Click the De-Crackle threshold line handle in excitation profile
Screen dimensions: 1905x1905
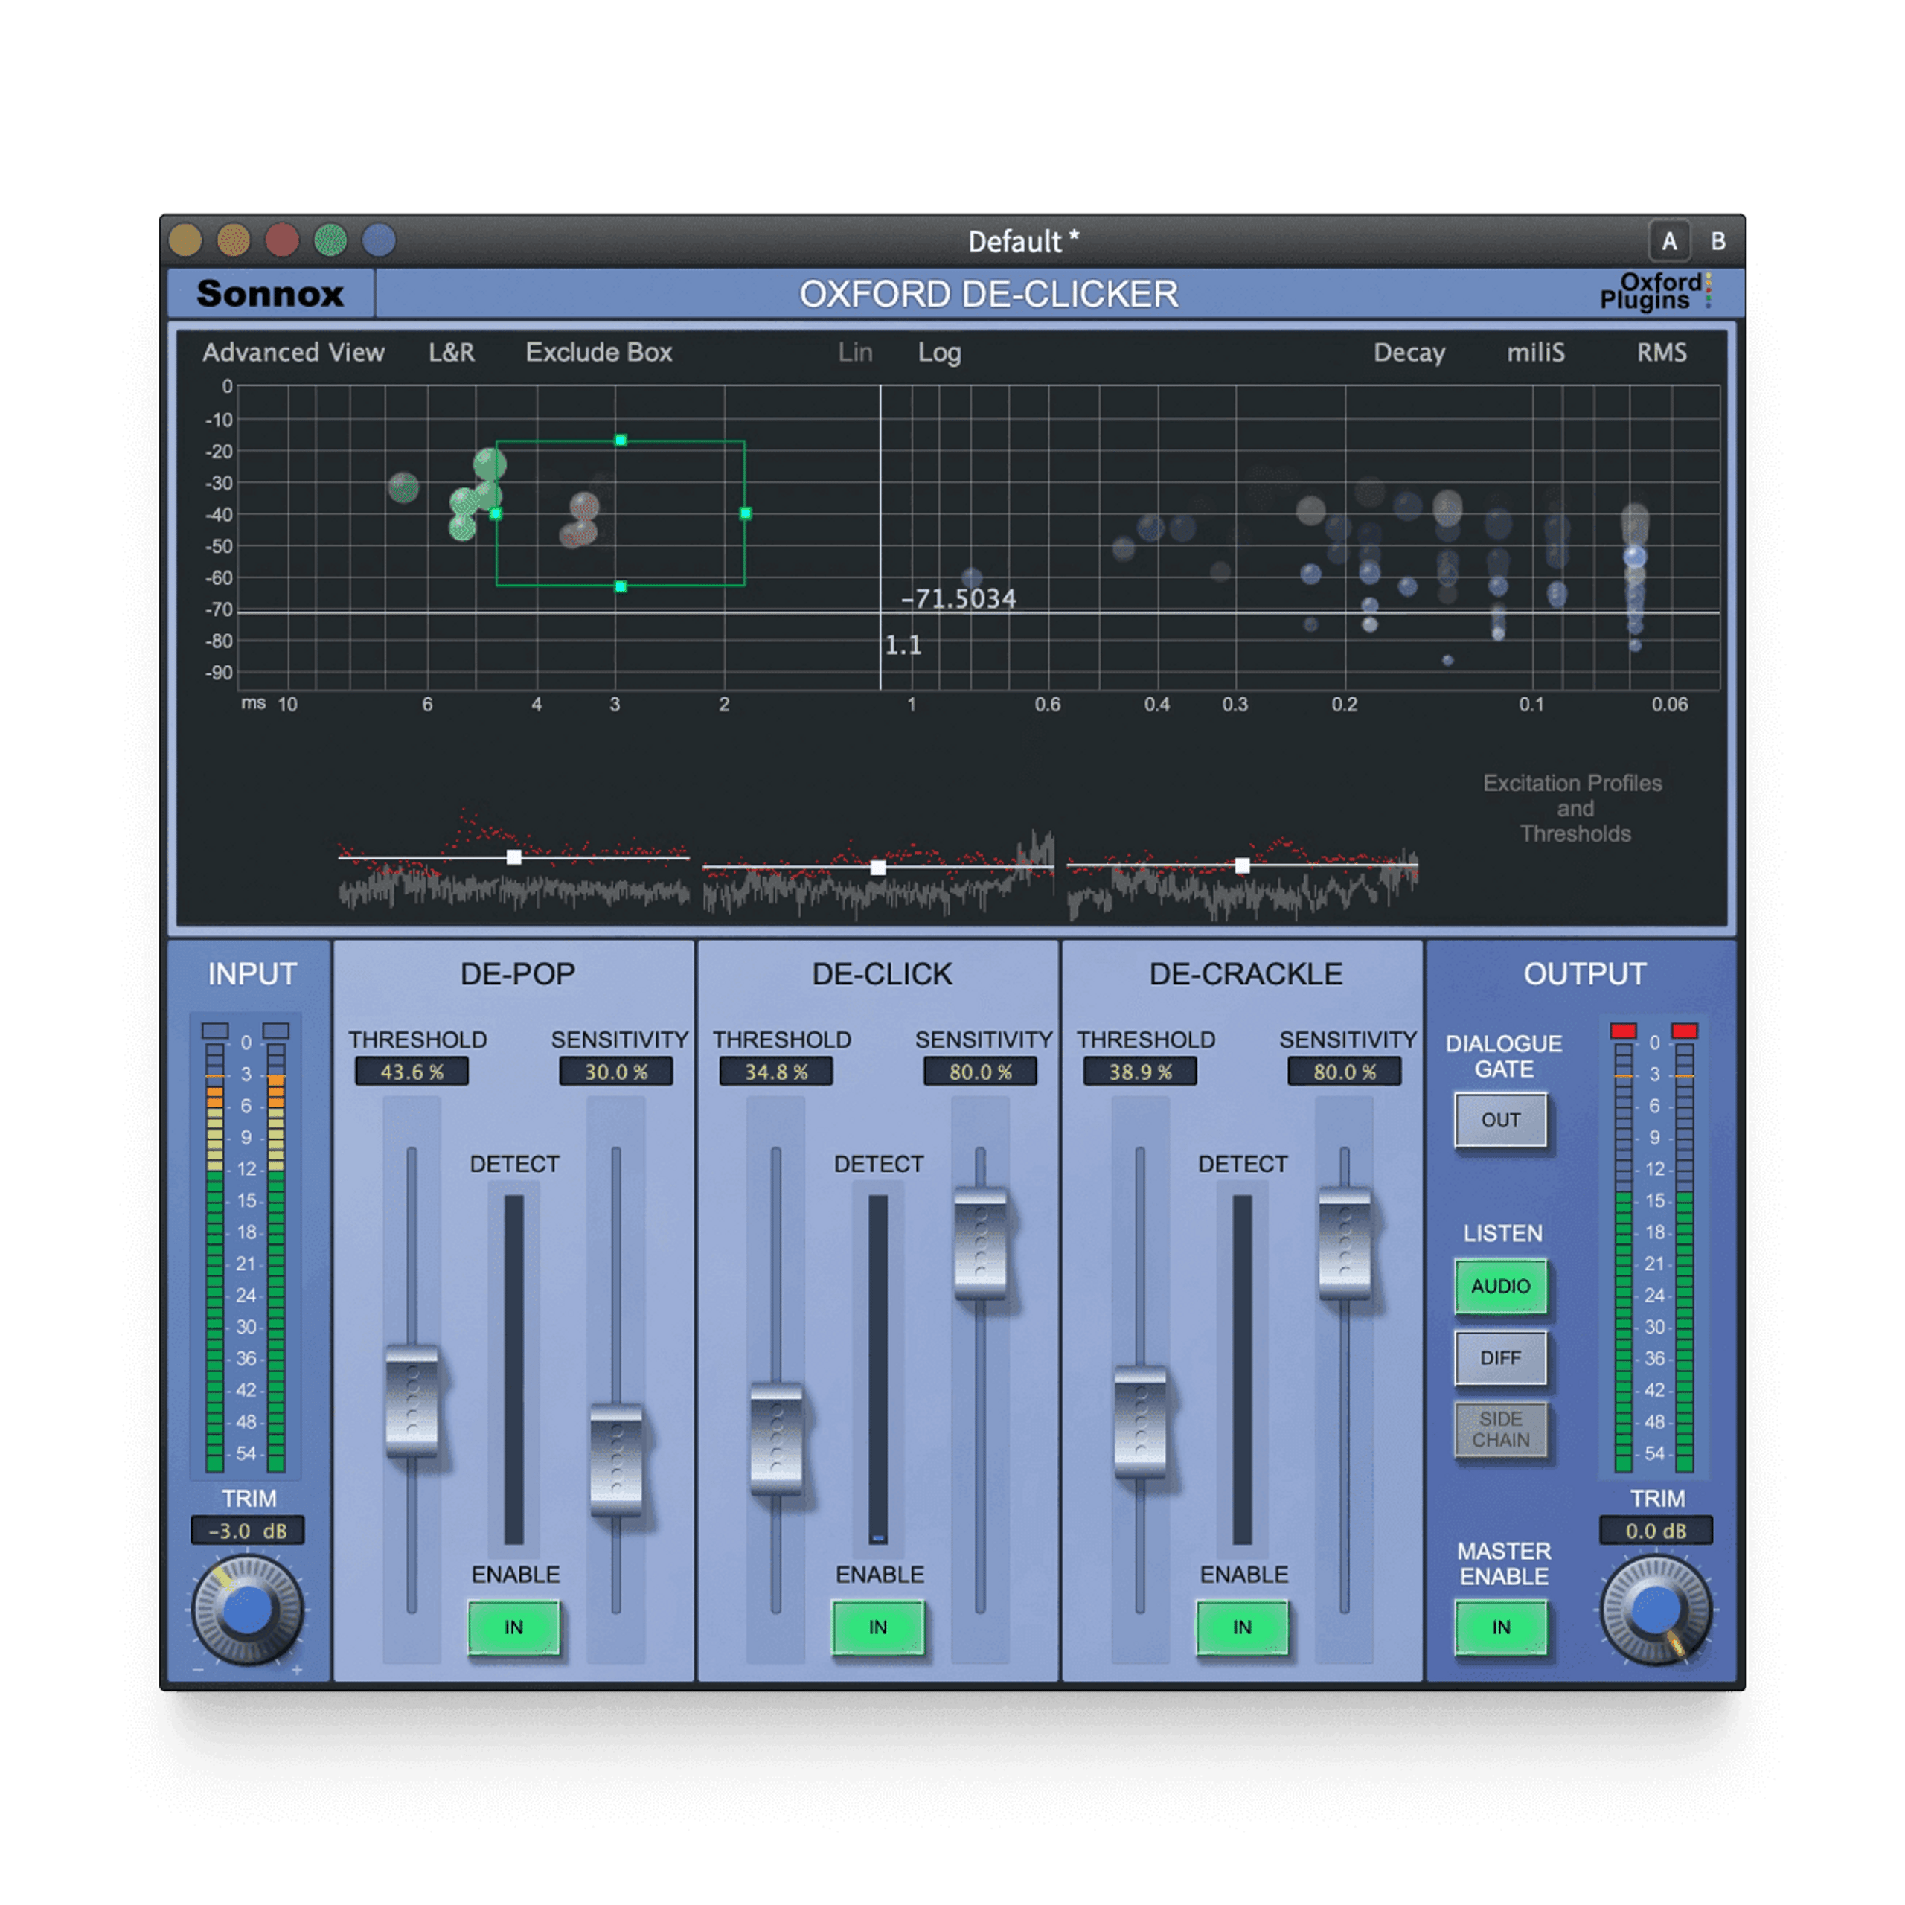click(1243, 865)
